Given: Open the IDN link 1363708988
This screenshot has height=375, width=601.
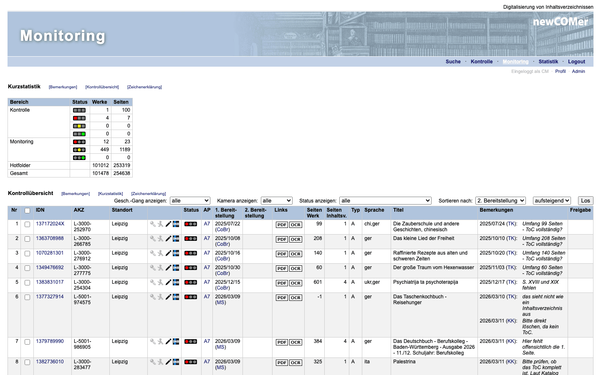Looking at the screenshot, I should click(x=50, y=238).
